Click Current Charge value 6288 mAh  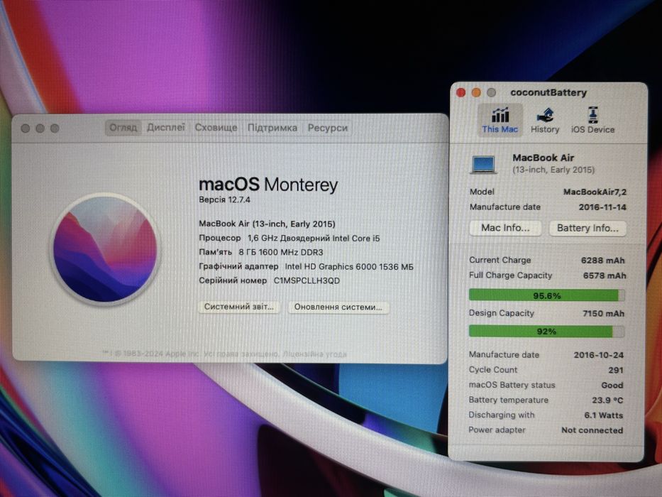[603, 261]
